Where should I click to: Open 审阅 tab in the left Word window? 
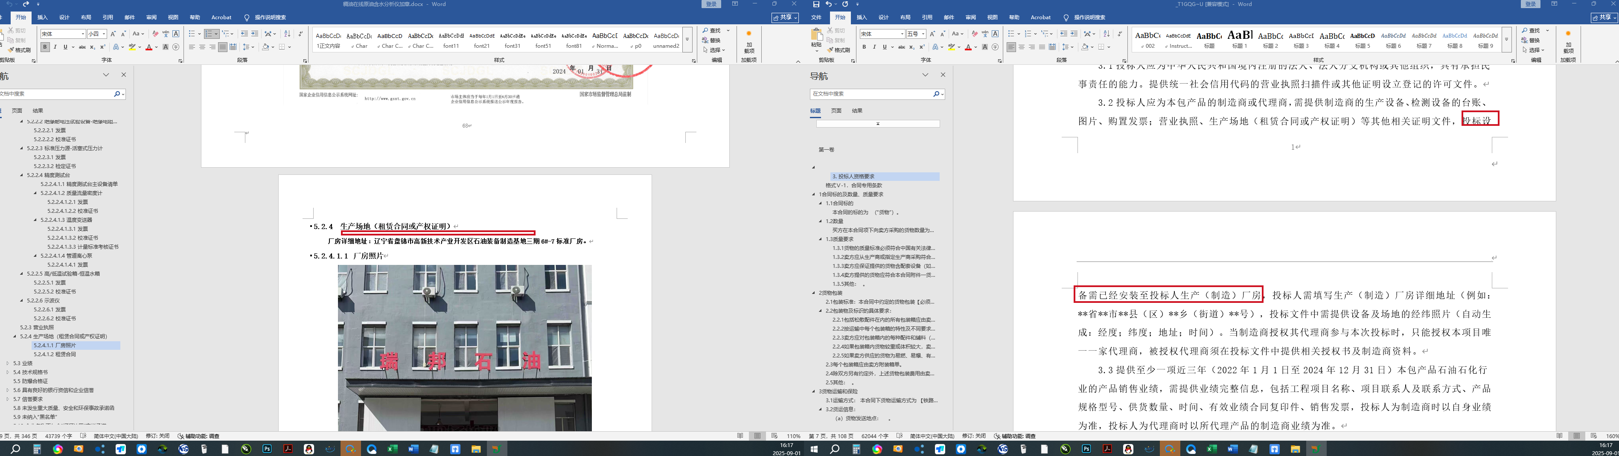pyautogui.click(x=151, y=17)
